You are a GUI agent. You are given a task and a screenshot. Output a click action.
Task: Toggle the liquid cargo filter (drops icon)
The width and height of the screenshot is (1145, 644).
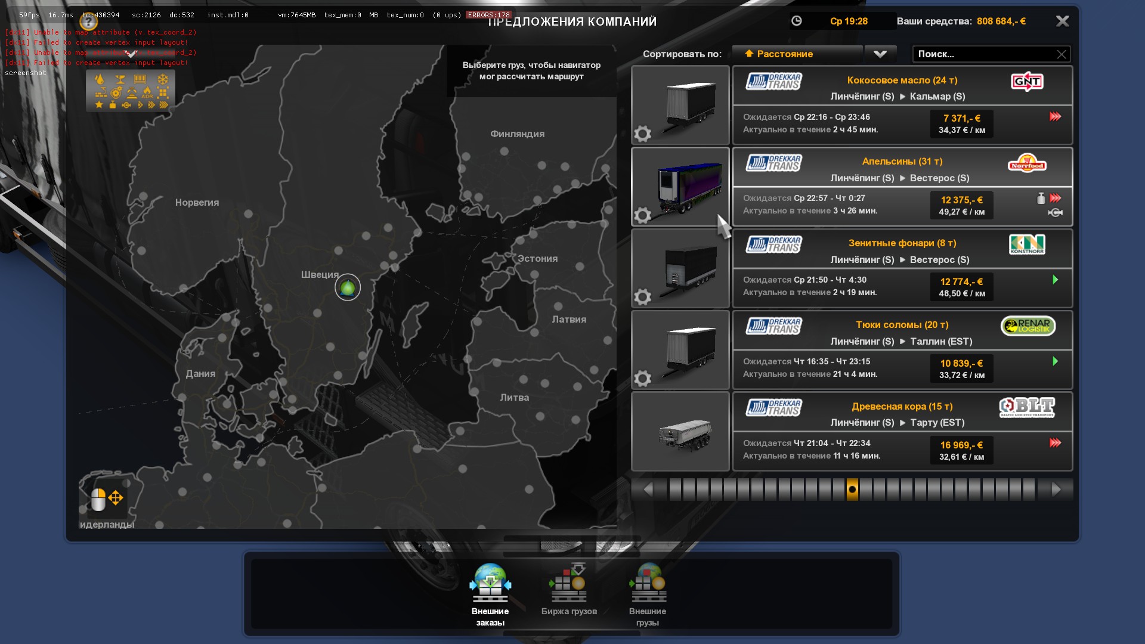(x=100, y=79)
